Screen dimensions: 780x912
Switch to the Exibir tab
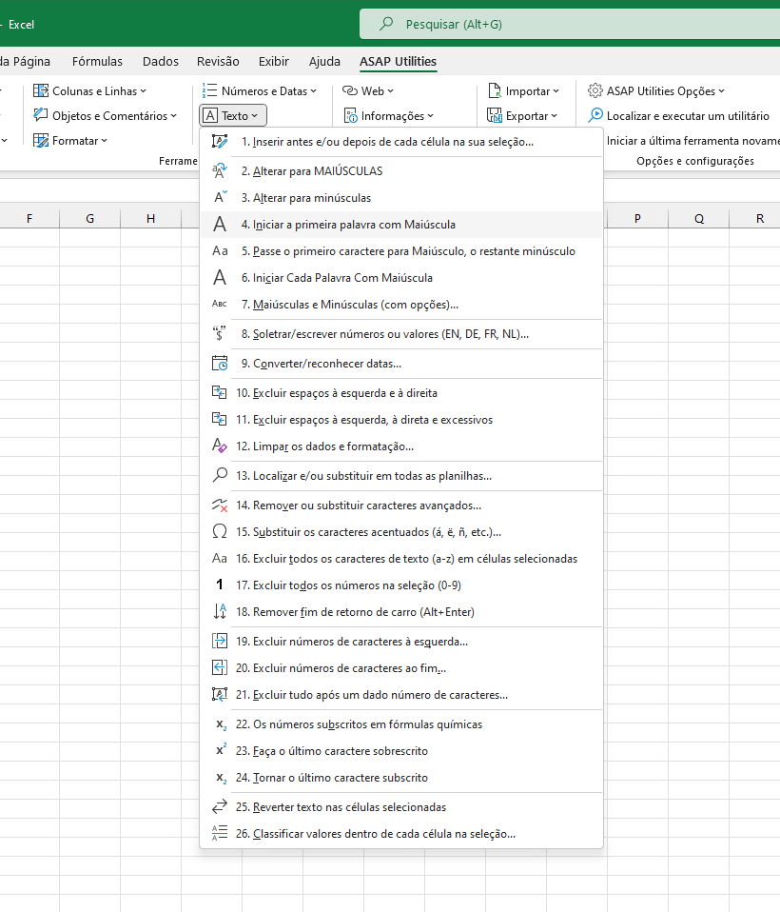(x=274, y=61)
